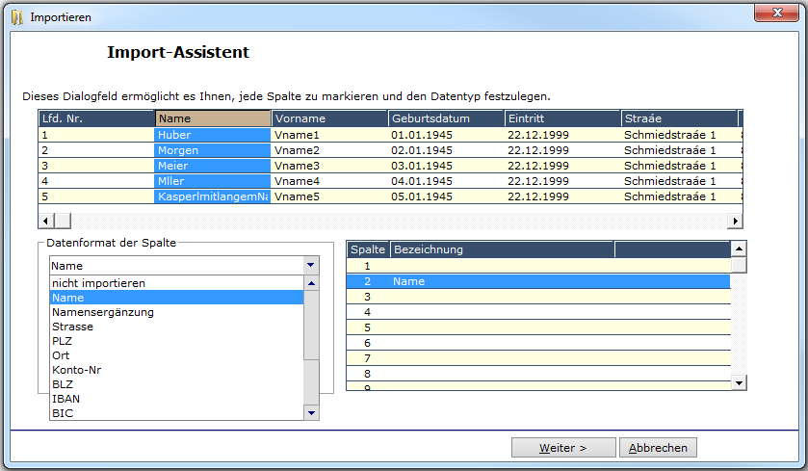Click the preview table horizontal scrollbar thumb
808x471 pixels.
63,222
